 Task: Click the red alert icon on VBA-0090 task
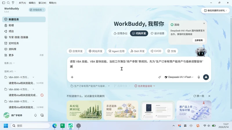click(42, 95)
